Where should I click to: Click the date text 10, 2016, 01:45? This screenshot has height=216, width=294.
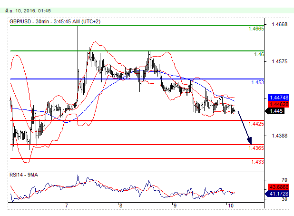pyautogui.click(x=33, y=10)
